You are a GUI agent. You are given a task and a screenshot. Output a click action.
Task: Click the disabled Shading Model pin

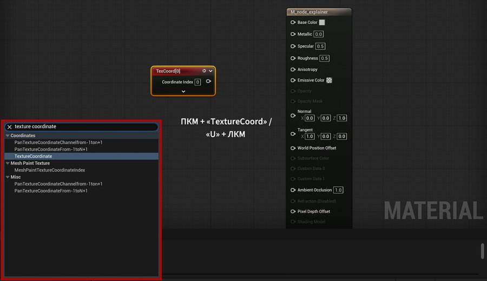pos(293,222)
